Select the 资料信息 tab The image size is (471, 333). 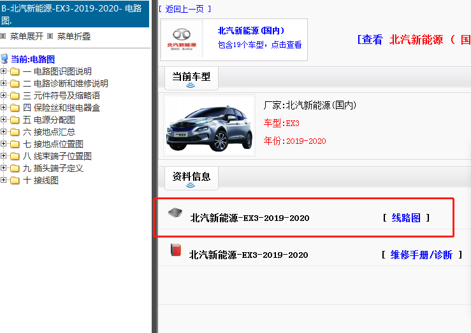pyautogui.click(x=191, y=176)
